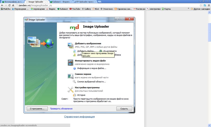Open the Mail.Ru bookmark
Image resolution: width=211 pixels, height=127 pixels.
(6, 9)
